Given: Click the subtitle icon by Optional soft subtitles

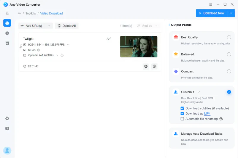Looking at the screenshot, I should point(25,55).
